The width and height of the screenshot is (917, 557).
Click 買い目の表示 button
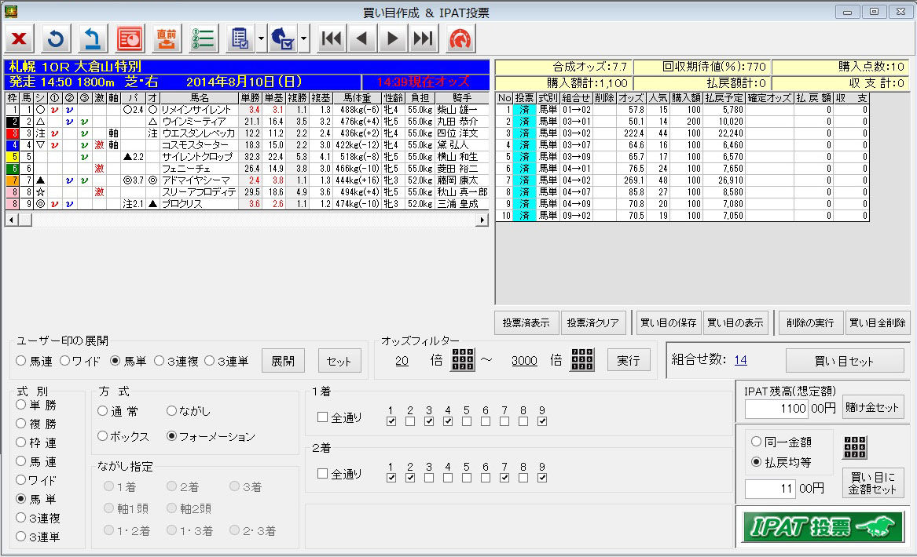pos(735,323)
